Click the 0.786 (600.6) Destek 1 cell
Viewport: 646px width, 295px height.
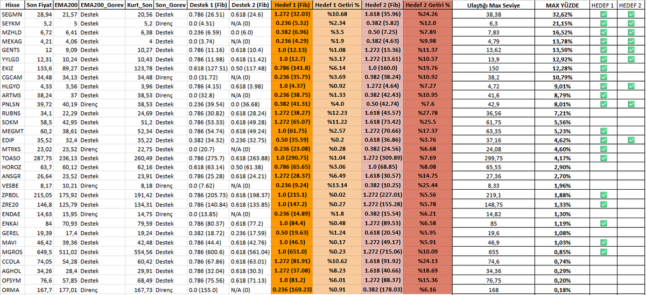pos(208,251)
